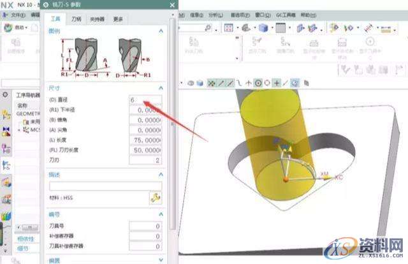Collapse the 尺寸 (Dimensions) section

click(x=161, y=87)
